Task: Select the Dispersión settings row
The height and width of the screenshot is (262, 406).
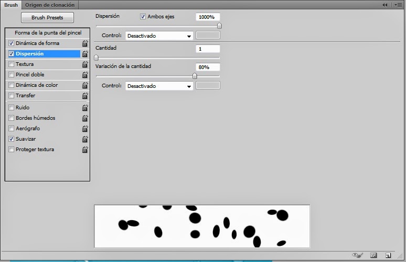Action: [x=44, y=54]
